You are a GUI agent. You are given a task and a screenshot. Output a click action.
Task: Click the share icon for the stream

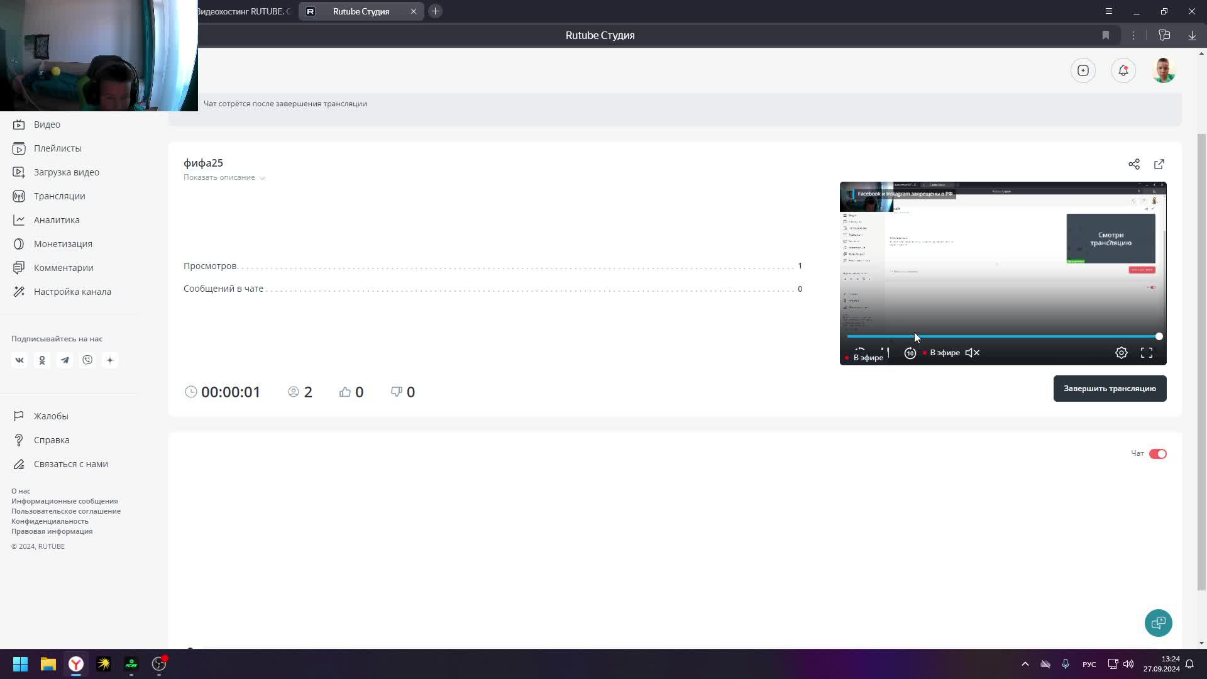(x=1133, y=164)
